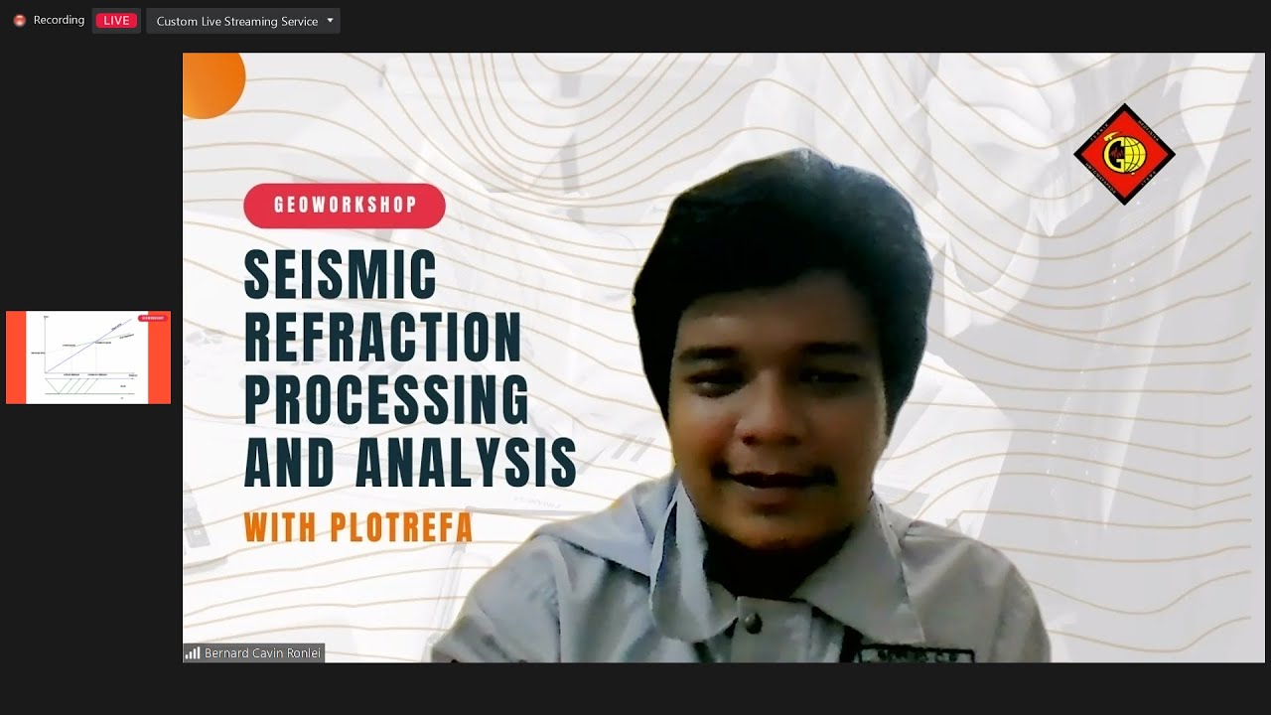Screen dimensions: 1271x715
Task: Click the red Recording indicator icon
Action: 19,20
